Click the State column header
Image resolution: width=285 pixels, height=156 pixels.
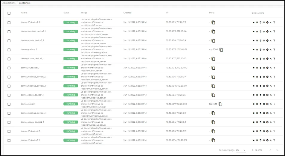[x=66, y=13]
